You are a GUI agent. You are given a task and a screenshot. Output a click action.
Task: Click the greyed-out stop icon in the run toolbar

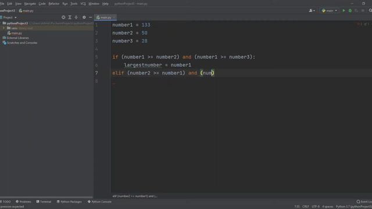pyautogui.click(x=363, y=10)
